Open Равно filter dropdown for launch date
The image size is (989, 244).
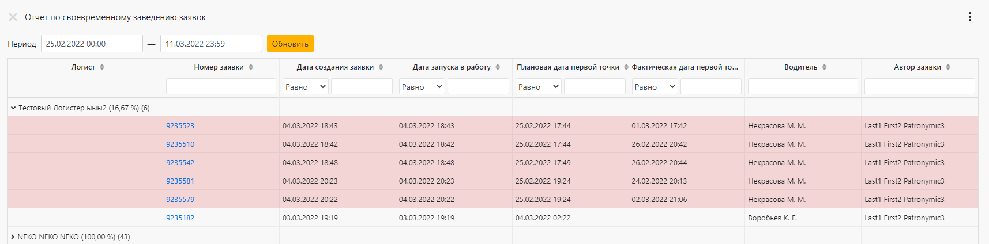click(x=422, y=87)
